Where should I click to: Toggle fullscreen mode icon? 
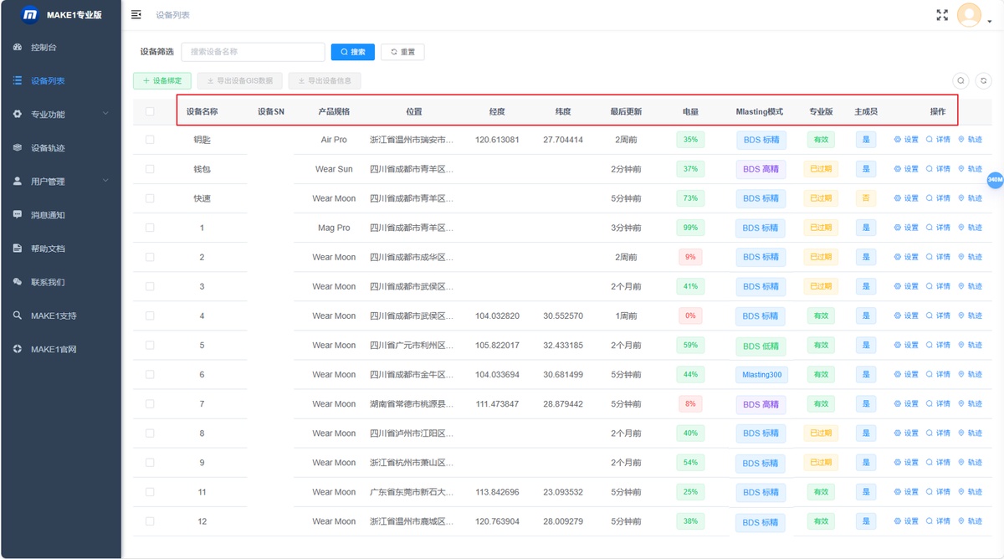pos(942,15)
